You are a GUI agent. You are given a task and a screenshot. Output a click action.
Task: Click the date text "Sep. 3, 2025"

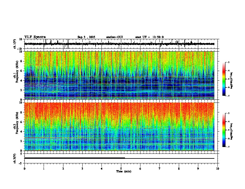tap(86, 37)
